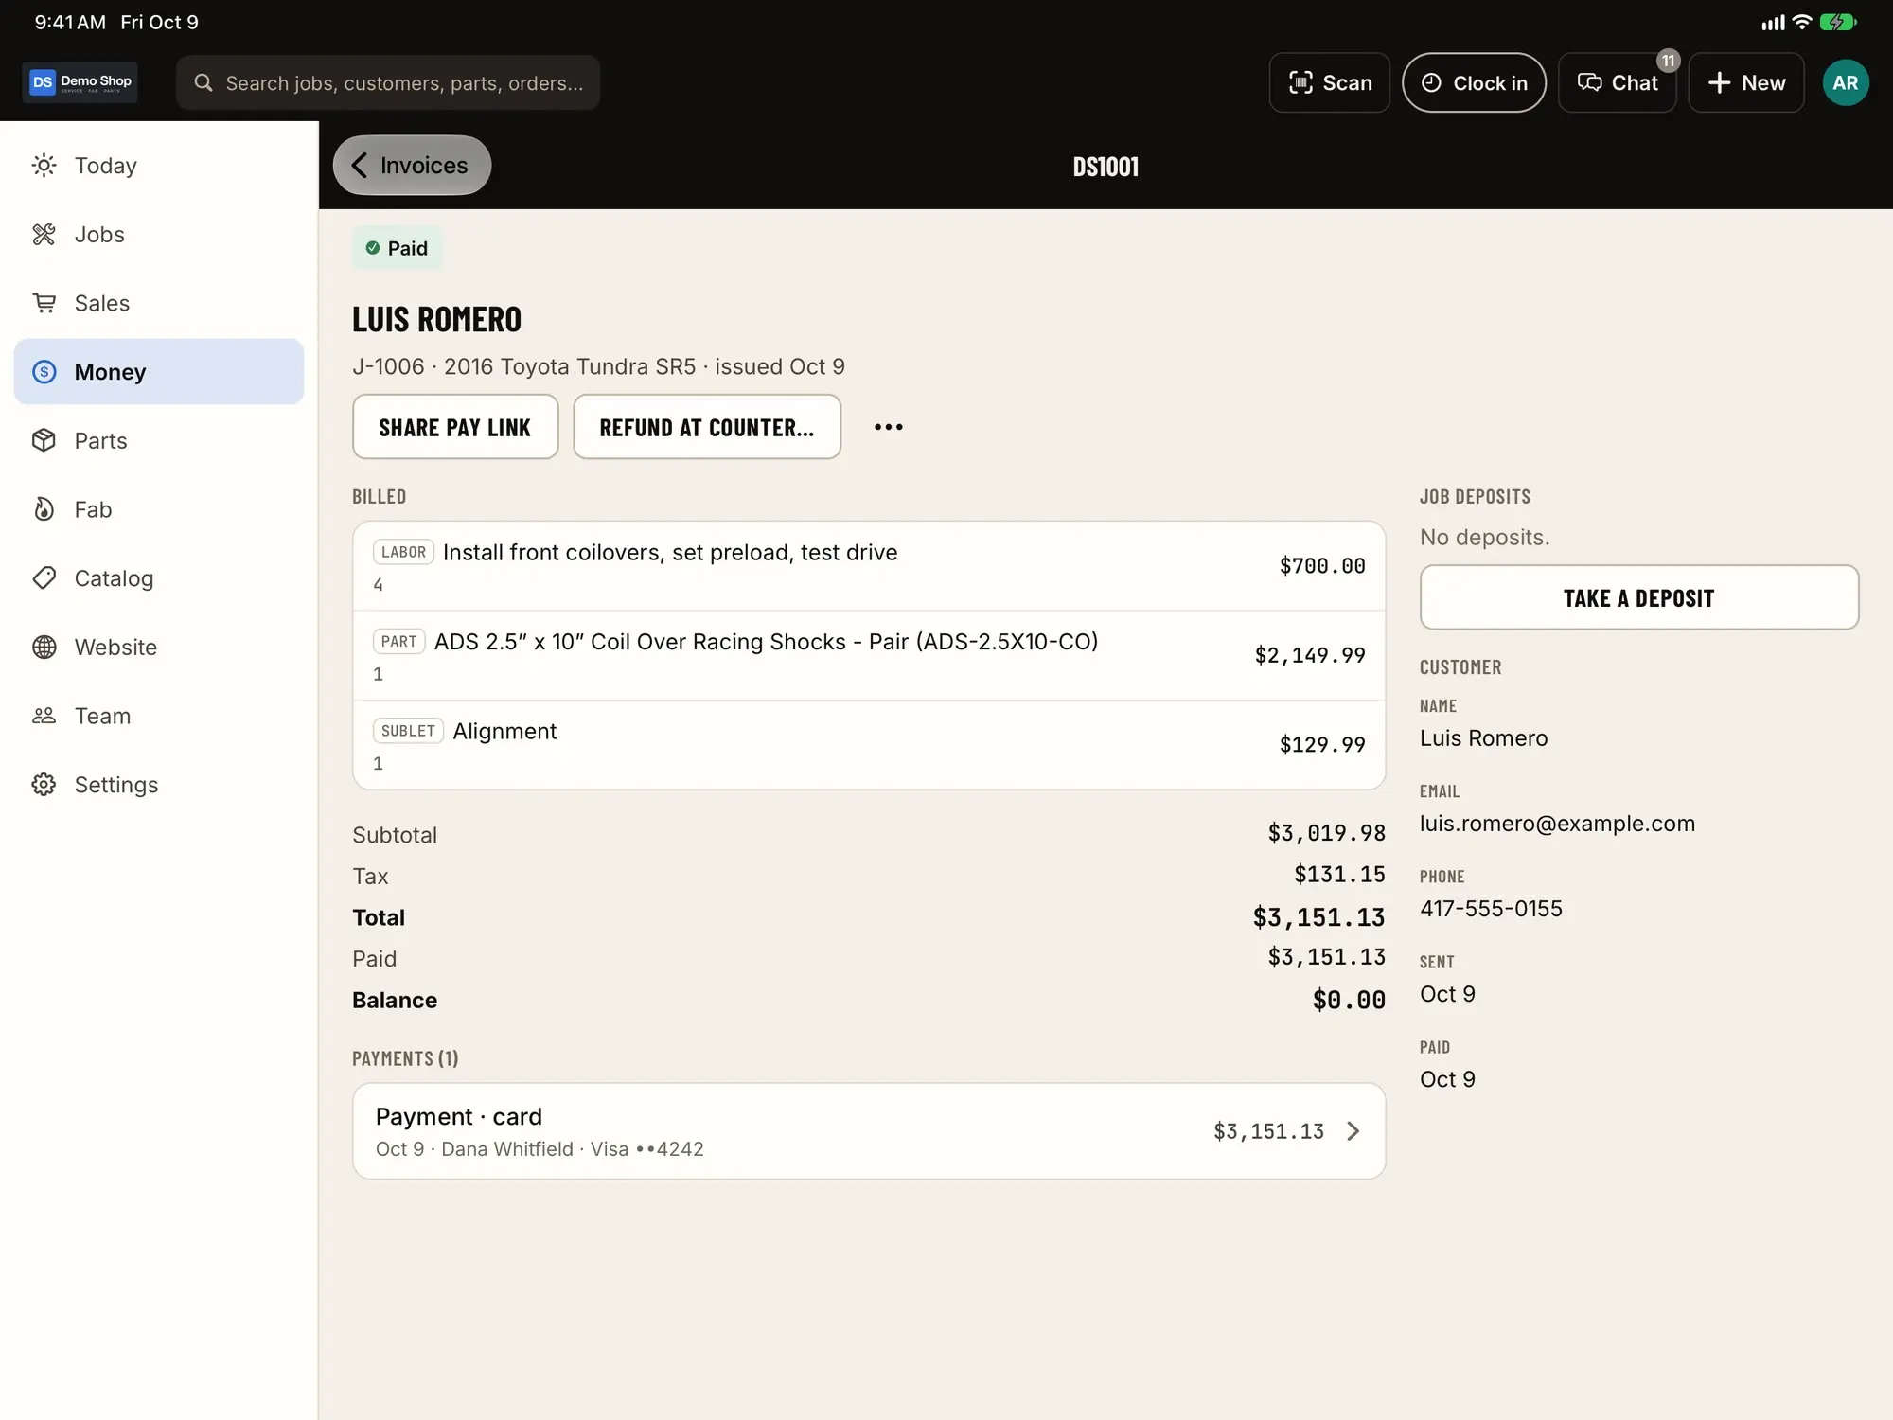Click the Clock in clock icon
Viewport: 1893px width, 1420px height.
pos(1431,82)
